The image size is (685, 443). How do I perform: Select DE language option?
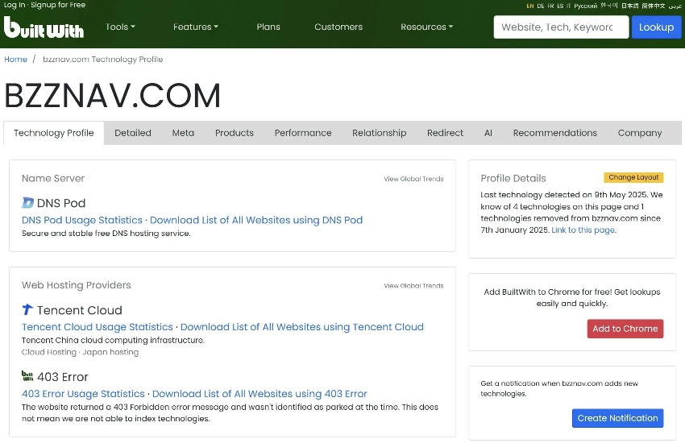pos(541,6)
